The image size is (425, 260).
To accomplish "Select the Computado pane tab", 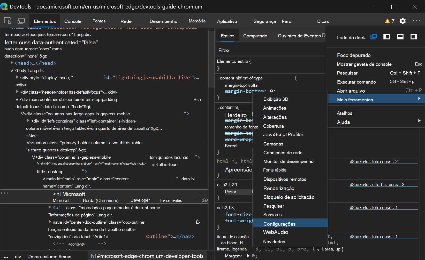I will click(255, 36).
